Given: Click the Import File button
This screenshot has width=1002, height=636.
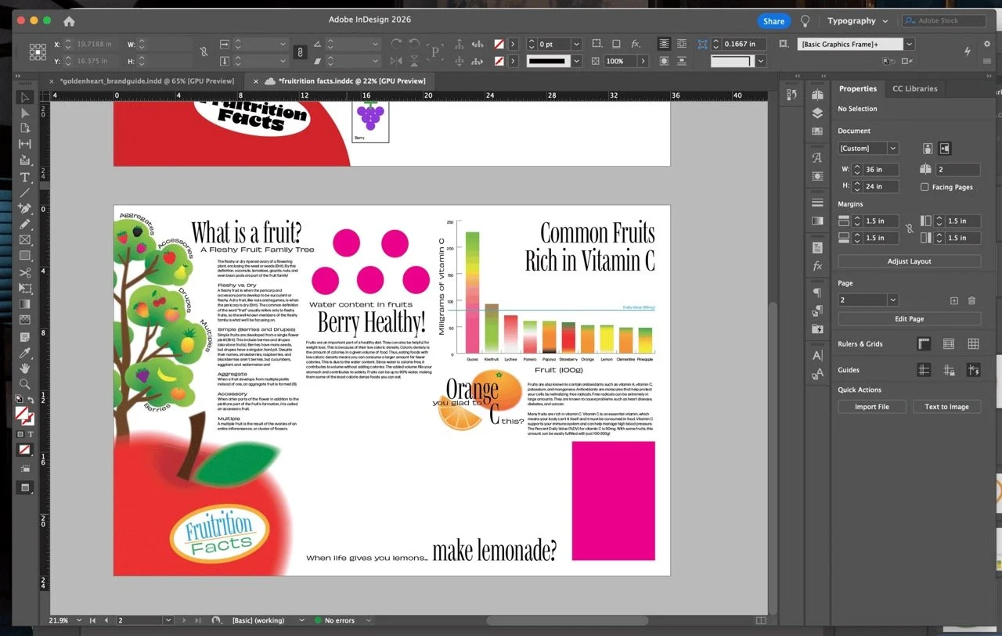Looking at the screenshot, I should pos(871,407).
